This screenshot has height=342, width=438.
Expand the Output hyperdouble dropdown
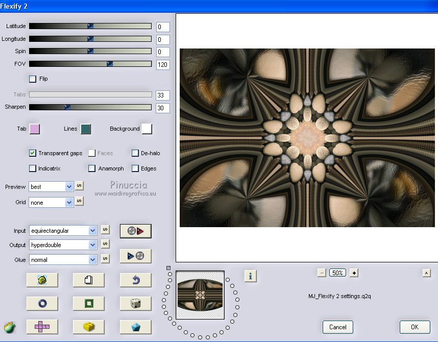[x=92, y=245]
